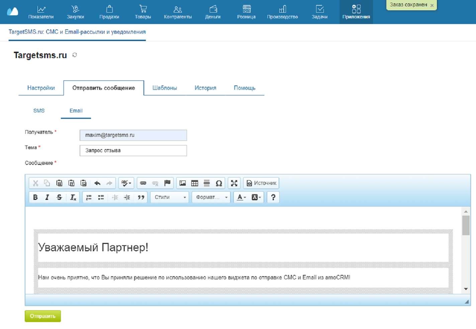Insert a hyperlink with link icon
Viewport: 476px width, 329px height.
[143, 183]
